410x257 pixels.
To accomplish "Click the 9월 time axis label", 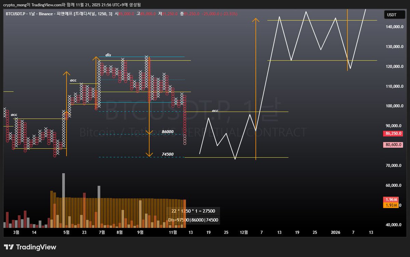I will [x=140, y=232].
